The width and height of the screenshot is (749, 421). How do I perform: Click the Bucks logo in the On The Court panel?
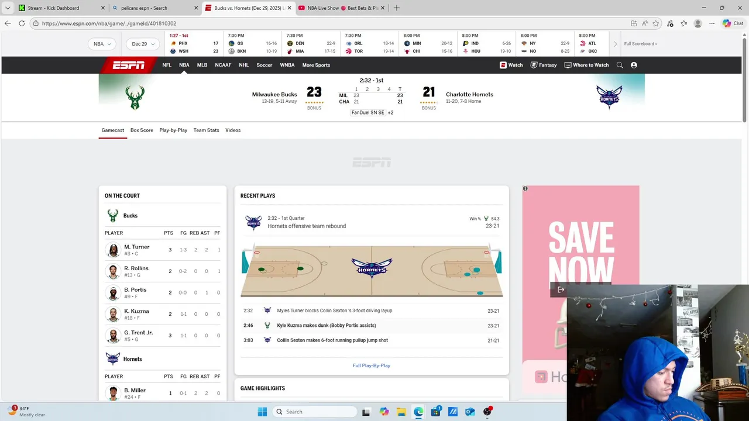(113, 216)
